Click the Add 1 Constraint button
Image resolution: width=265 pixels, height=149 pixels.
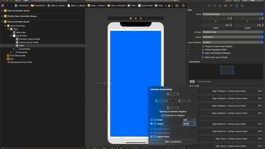tap(173, 142)
